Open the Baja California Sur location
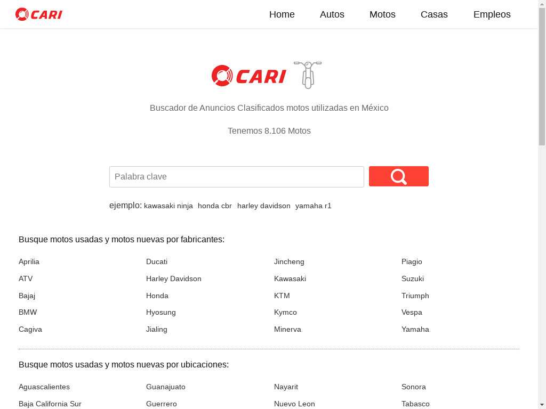Screen dimensions: 546x409 [50, 404]
